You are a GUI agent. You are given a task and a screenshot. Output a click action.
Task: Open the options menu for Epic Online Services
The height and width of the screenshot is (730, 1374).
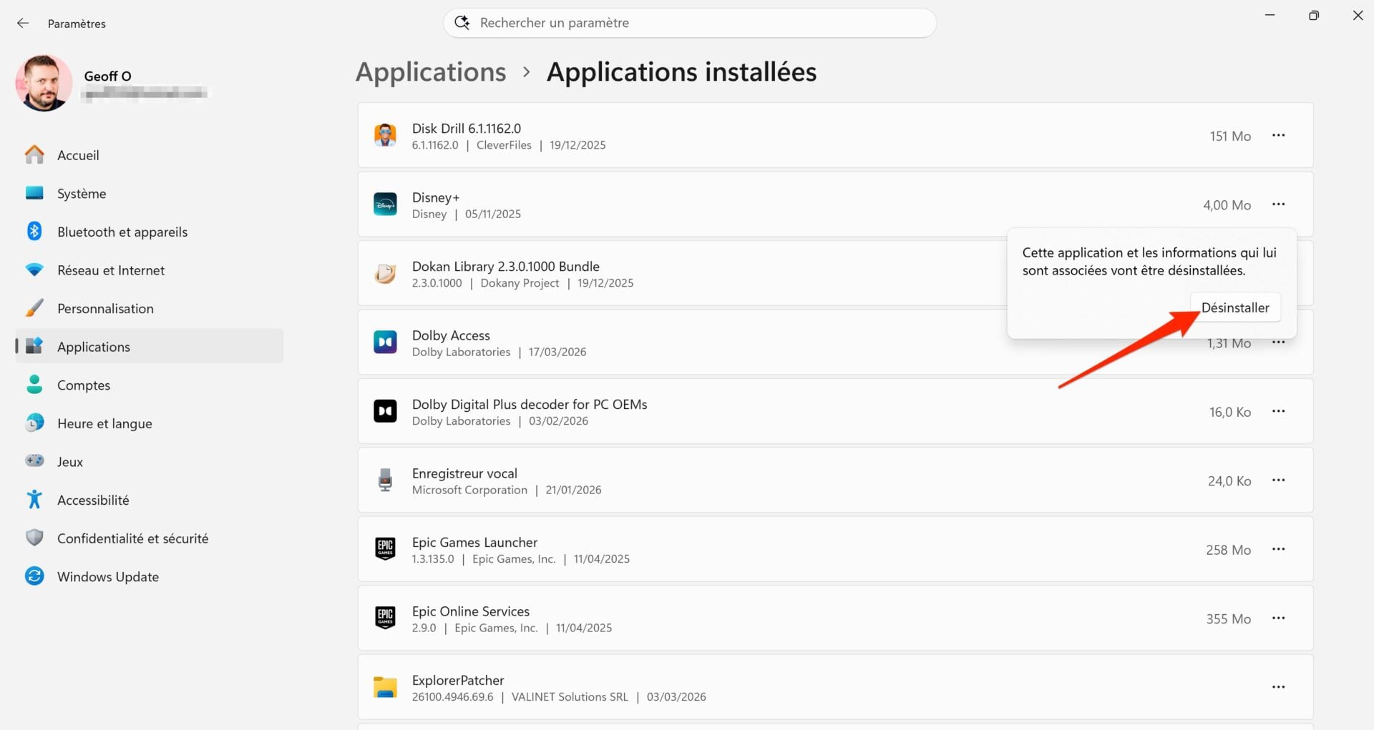[1279, 618]
